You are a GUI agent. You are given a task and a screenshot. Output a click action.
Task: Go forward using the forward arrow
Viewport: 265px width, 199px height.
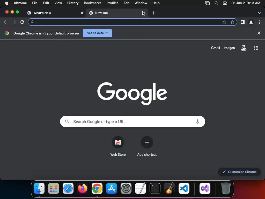pyautogui.click(x=14, y=22)
